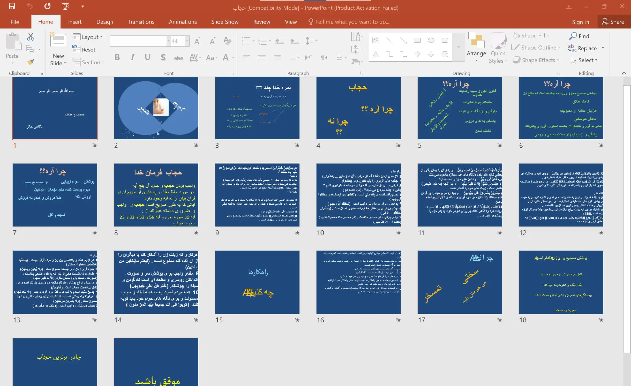Click the Format Painter brush icon
The image size is (631, 386).
31,62
